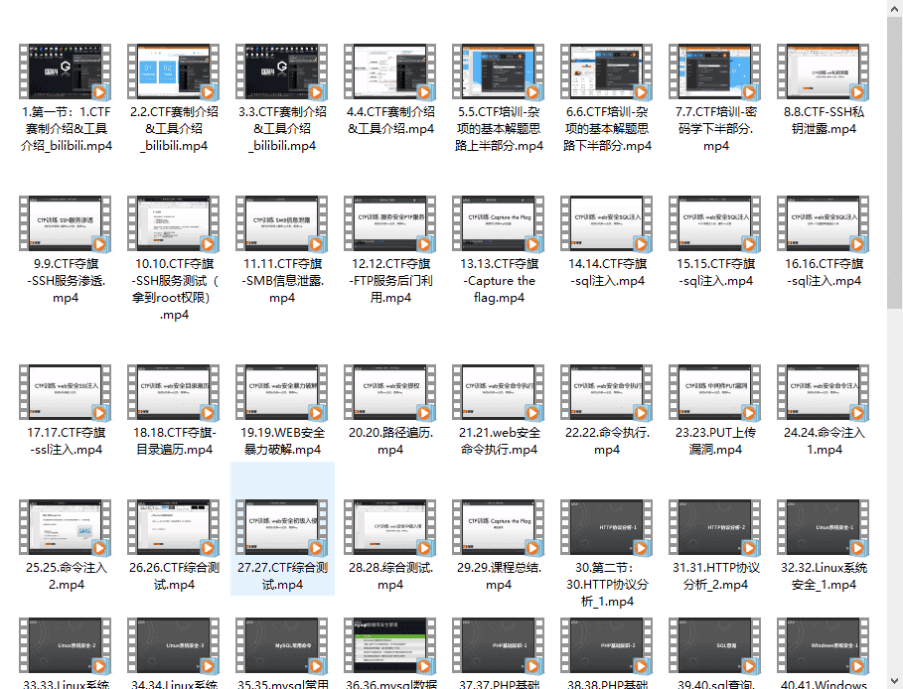The width and height of the screenshot is (903, 689).
Task: Click the file name 7.7.CTF培训-密码学下半部分.mp4
Action: [x=715, y=129]
